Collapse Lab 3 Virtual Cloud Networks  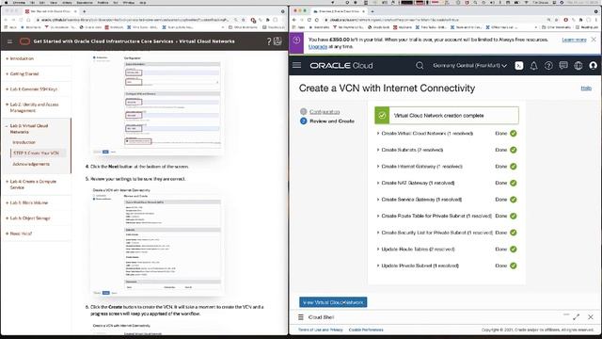click(x=29, y=129)
